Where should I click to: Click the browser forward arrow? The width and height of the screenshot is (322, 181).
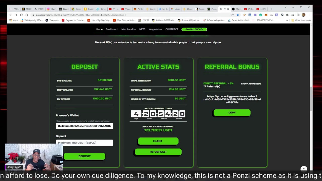coord(16,15)
